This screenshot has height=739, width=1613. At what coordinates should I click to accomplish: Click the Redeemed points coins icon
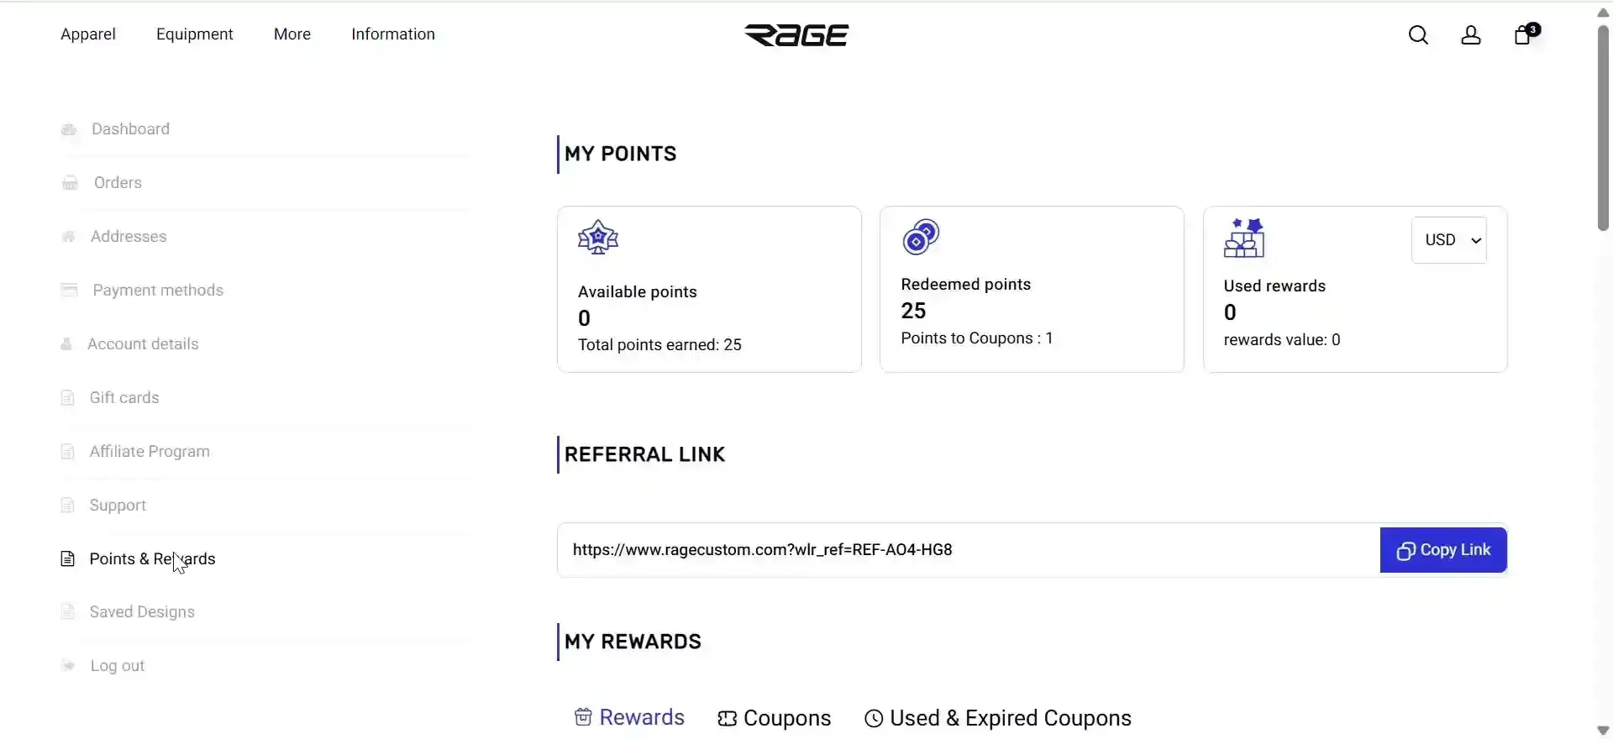point(921,238)
